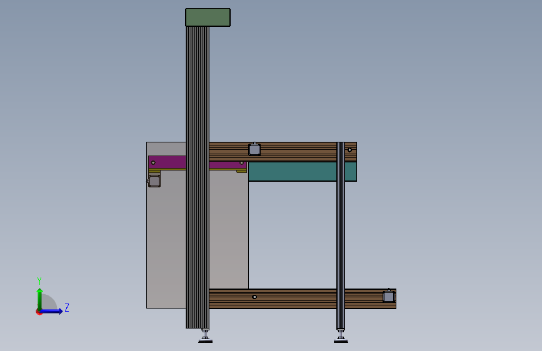
Task: Select the lower brown extrusion rail
Action: click(x=303, y=299)
